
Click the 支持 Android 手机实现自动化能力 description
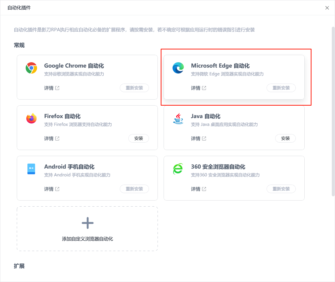click(x=77, y=175)
